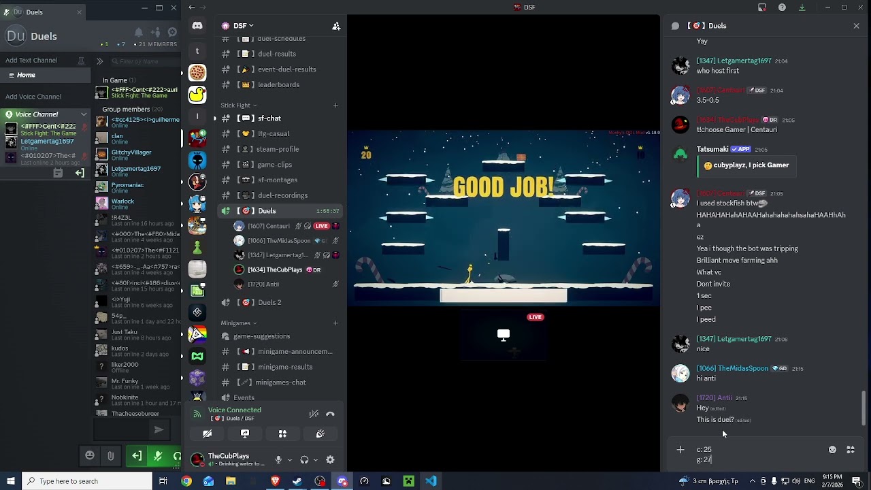Open the Steam Duels group notifications bell

pyautogui.click(x=139, y=32)
